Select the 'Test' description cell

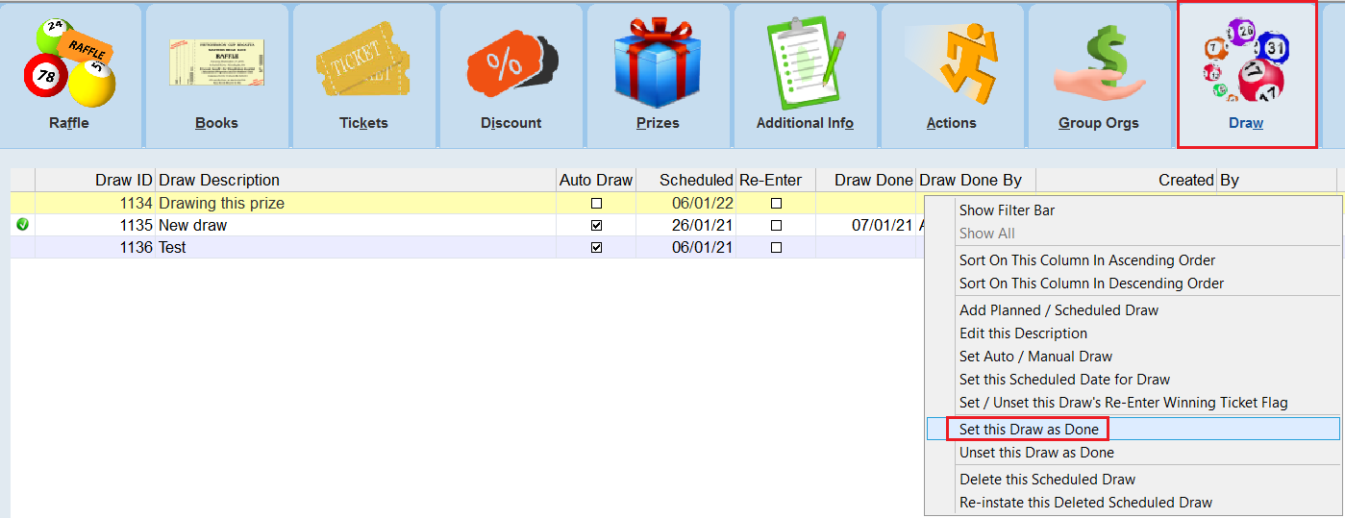click(x=356, y=247)
